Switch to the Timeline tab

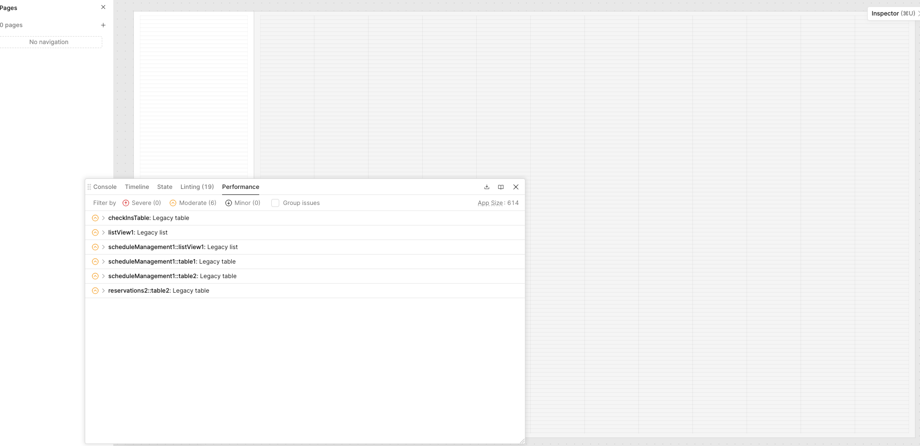tap(137, 187)
